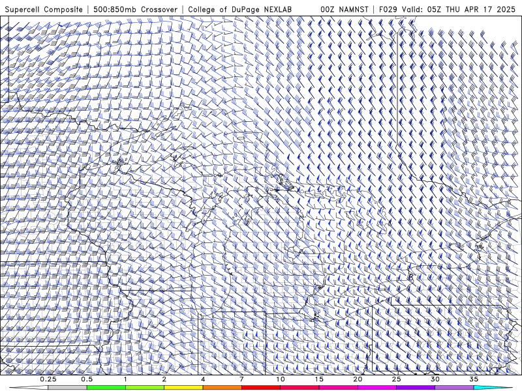Image resolution: width=522 pixels, height=391 pixels.
Task: Click the '7' color scale label
Action: [x=241, y=379]
